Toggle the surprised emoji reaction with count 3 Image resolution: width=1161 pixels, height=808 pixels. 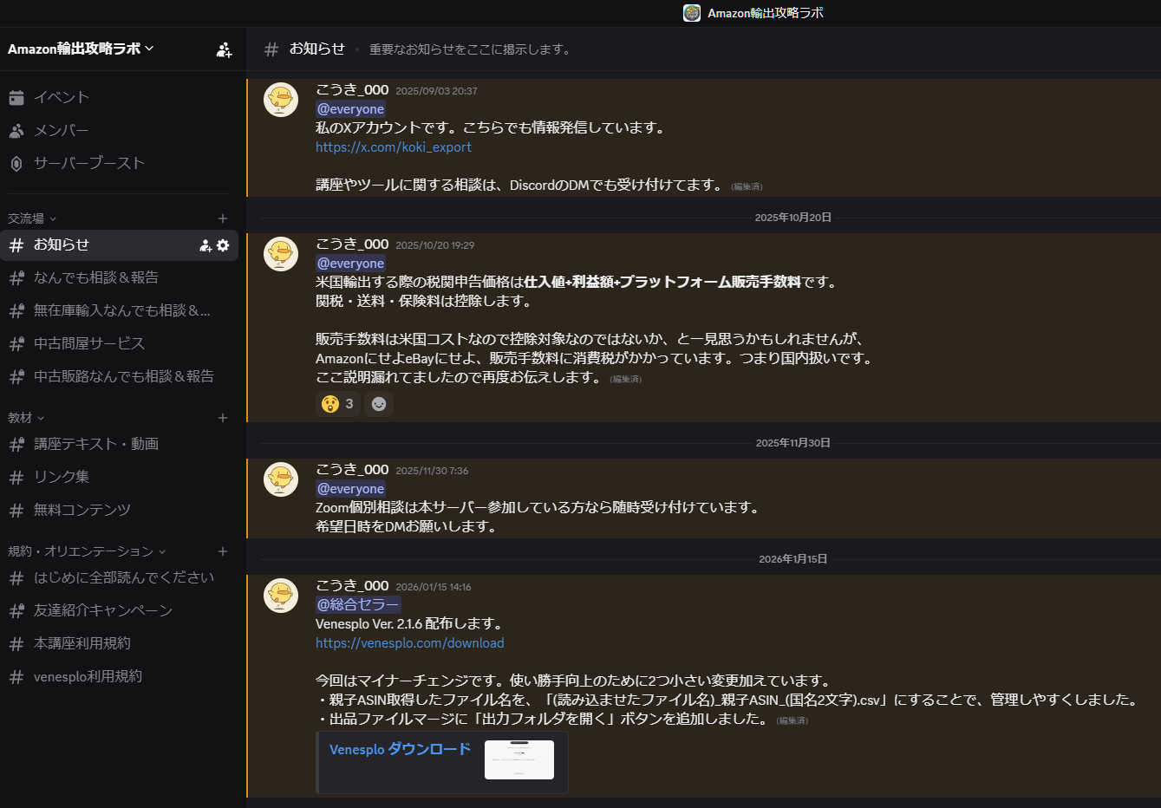click(338, 404)
